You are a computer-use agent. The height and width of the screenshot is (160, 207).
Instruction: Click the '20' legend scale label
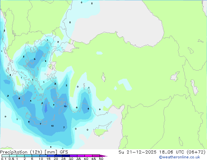coord(56,159)
